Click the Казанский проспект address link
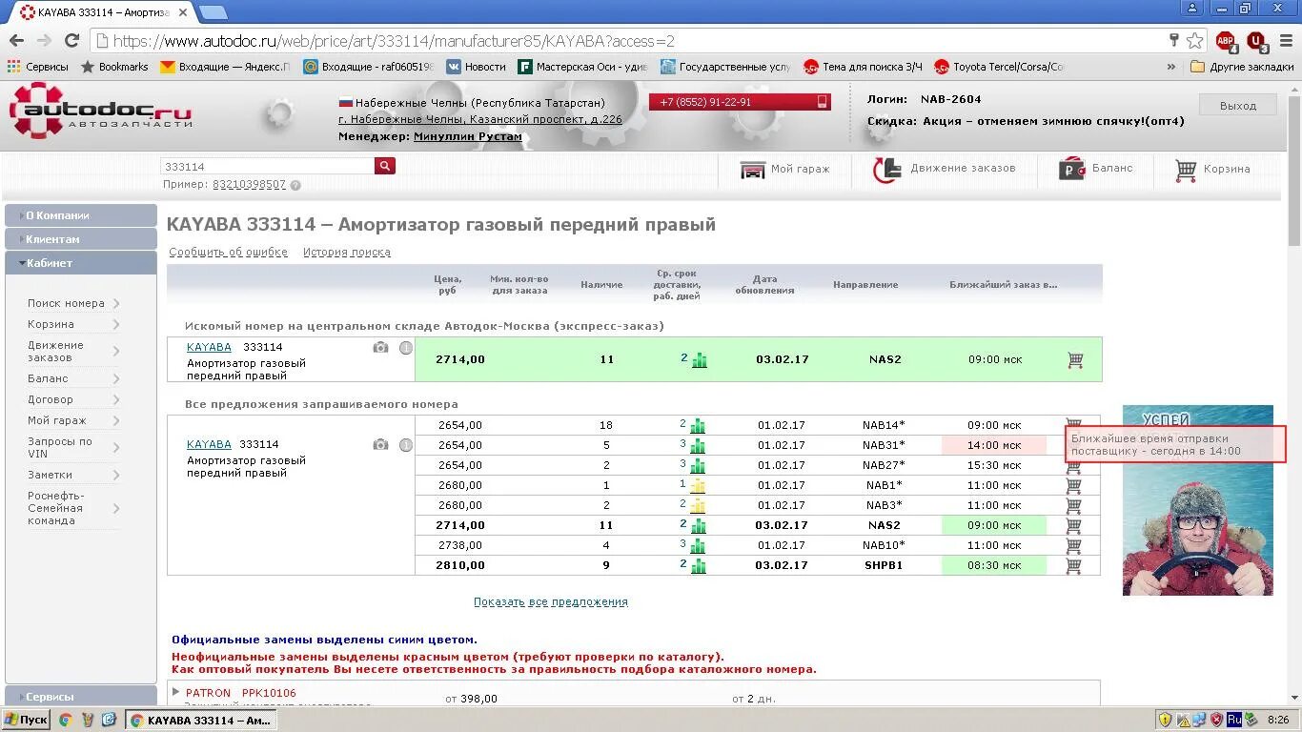The height and width of the screenshot is (732, 1302). (480, 119)
